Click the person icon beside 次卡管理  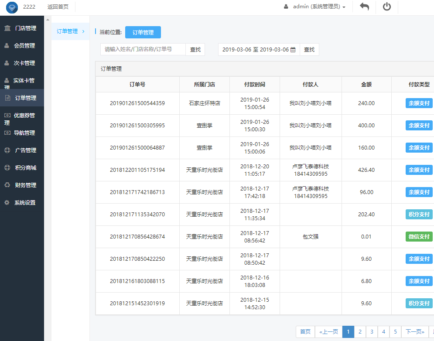tap(7, 63)
